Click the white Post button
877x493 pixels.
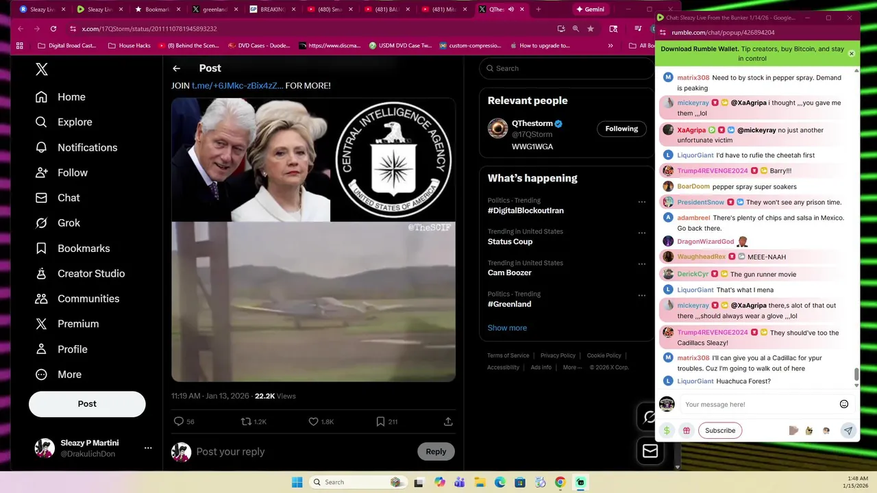87,404
